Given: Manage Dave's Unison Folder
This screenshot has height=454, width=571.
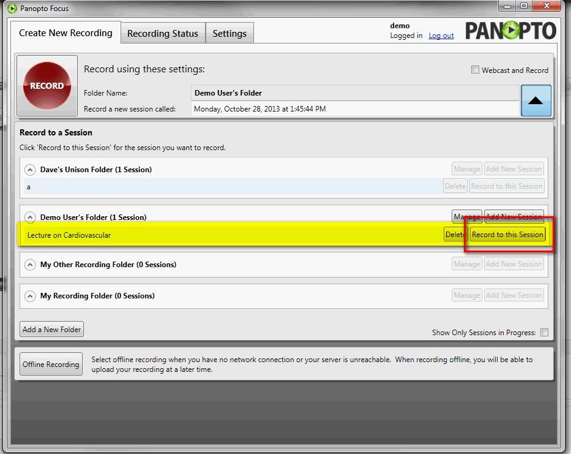Looking at the screenshot, I should click(467, 169).
